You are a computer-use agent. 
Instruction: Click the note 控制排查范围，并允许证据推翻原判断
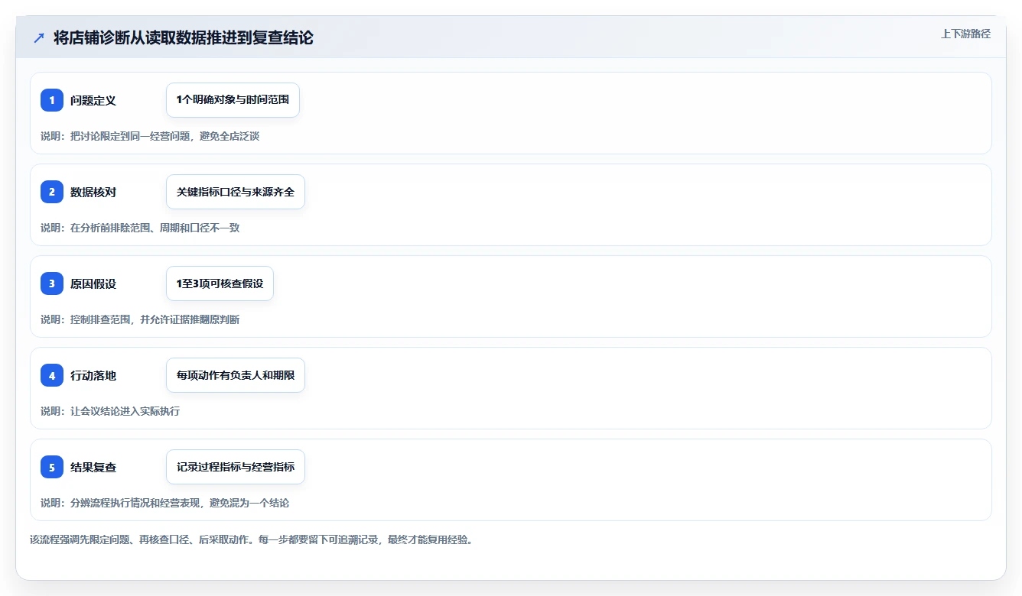(x=140, y=319)
